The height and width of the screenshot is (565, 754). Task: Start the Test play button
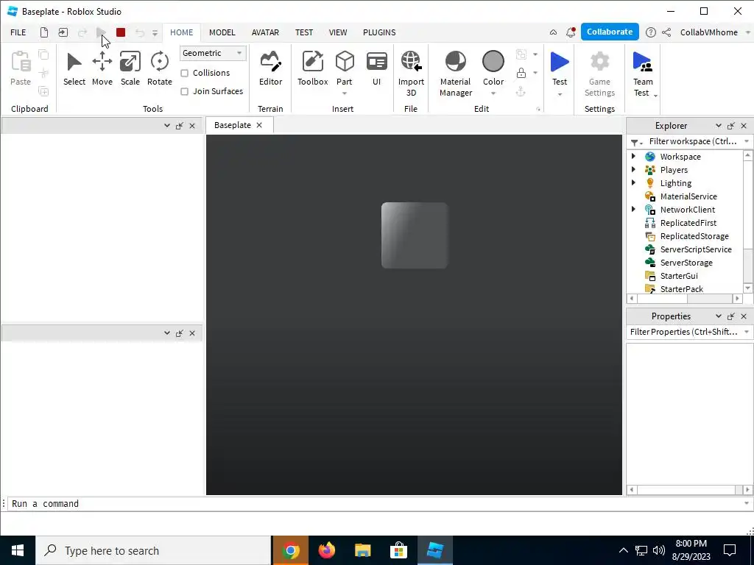click(x=560, y=63)
